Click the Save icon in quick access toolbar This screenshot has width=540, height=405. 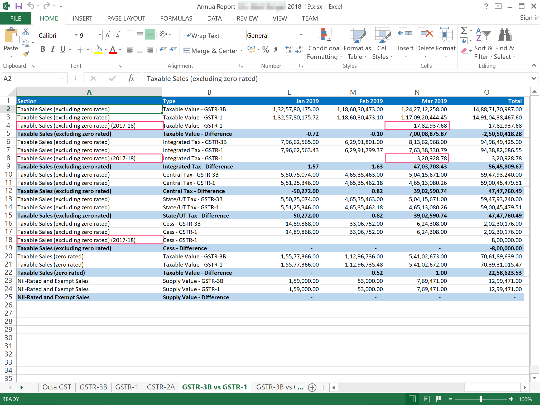(19, 6)
